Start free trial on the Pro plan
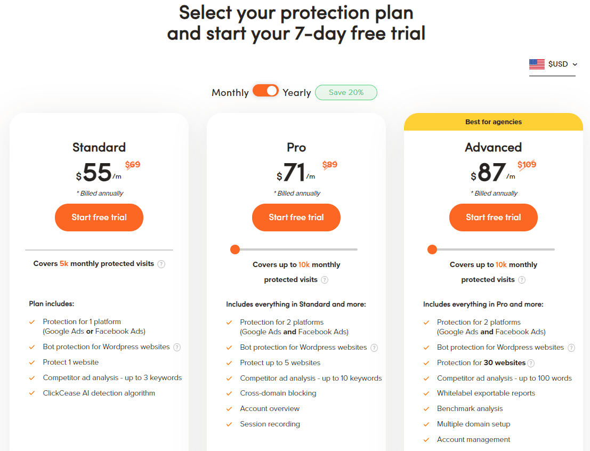Viewport: 590px width, 451px height. [x=296, y=217]
